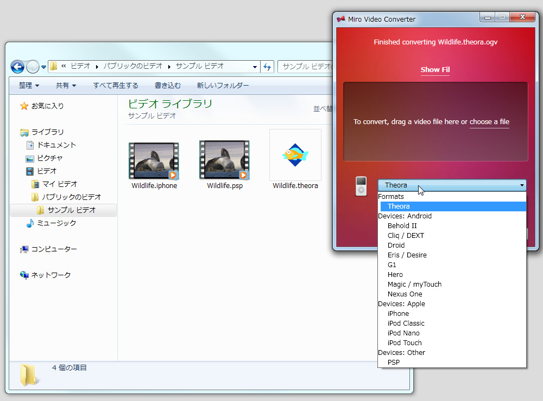Select Theora in the formats list
This screenshot has height=401, width=543.
pos(453,206)
